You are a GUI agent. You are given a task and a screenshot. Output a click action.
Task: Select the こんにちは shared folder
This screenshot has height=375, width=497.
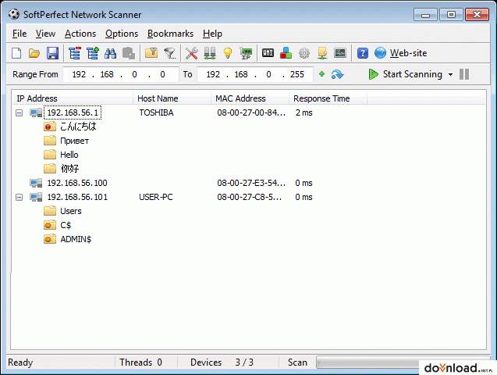[78, 127]
